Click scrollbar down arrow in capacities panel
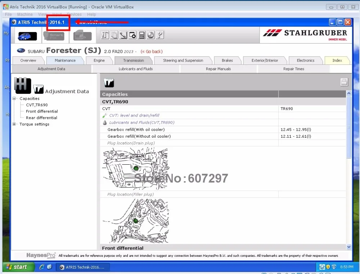This screenshot has width=360, height=274. (x=349, y=247)
